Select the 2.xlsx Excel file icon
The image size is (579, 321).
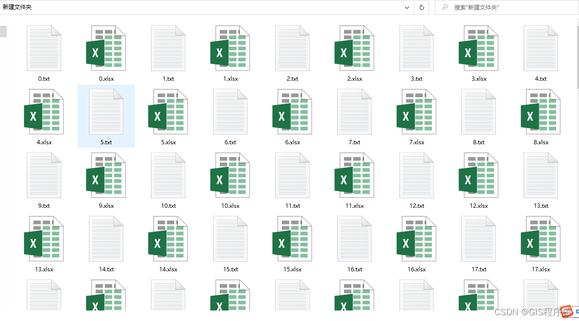pos(354,48)
